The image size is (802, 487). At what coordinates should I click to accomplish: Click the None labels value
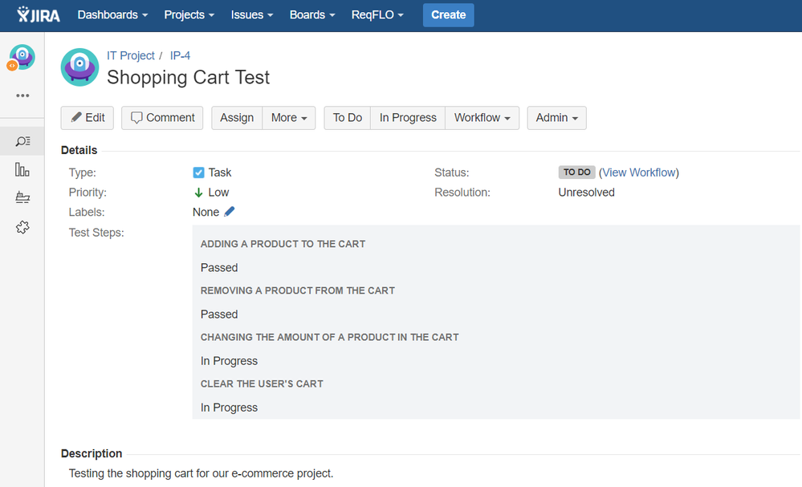coord(206,212)
